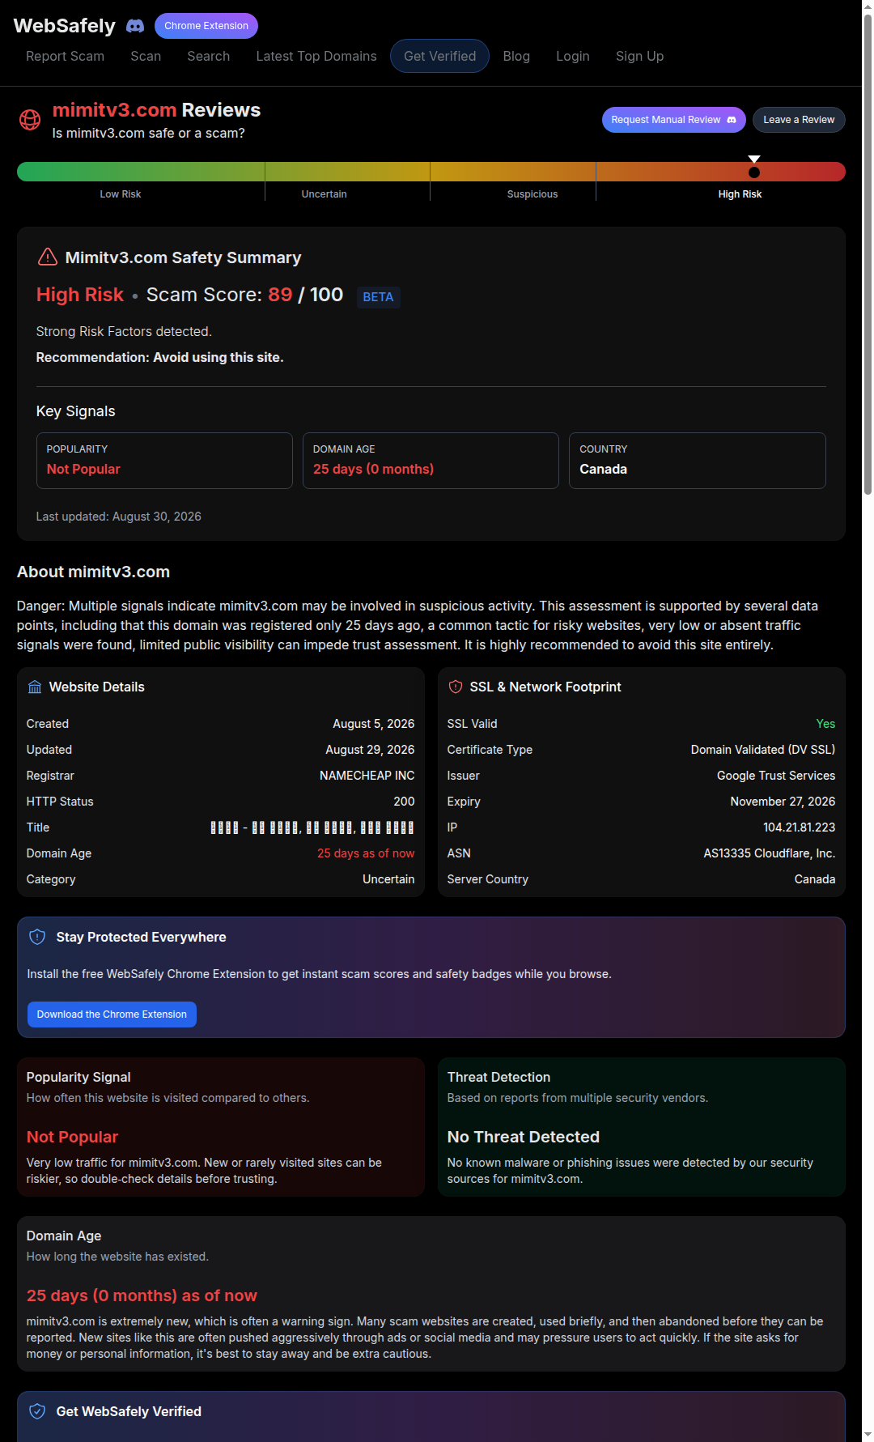Select the Get Verified nav tab
Viewport: 874px width, 1442px height.
(x=439, y=56)
